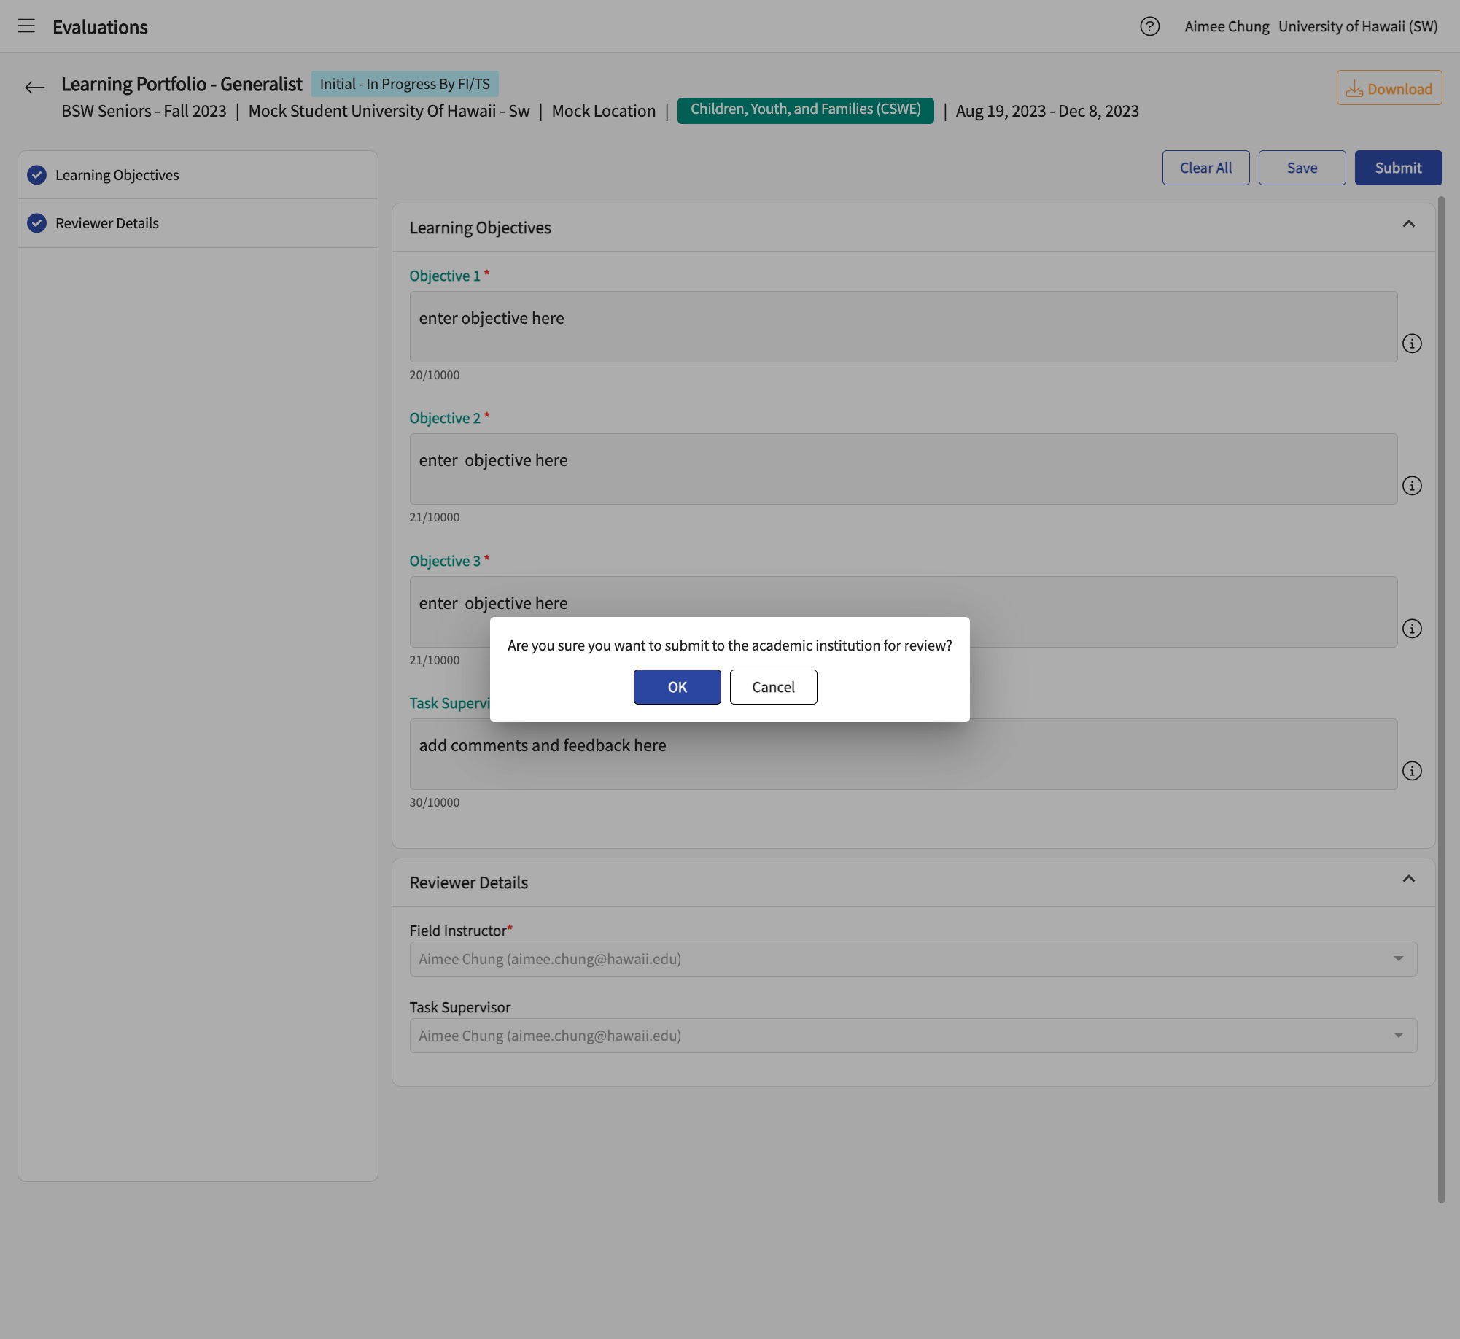Click info icon beside Objective 2
The height and width of the screenshot is (1339, 1460).
click(1412, 486)
